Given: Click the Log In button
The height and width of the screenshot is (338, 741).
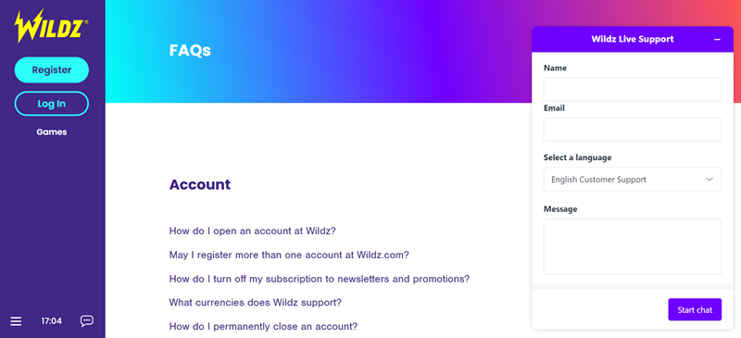Looking at the screenshot, I should pos(52,104).
